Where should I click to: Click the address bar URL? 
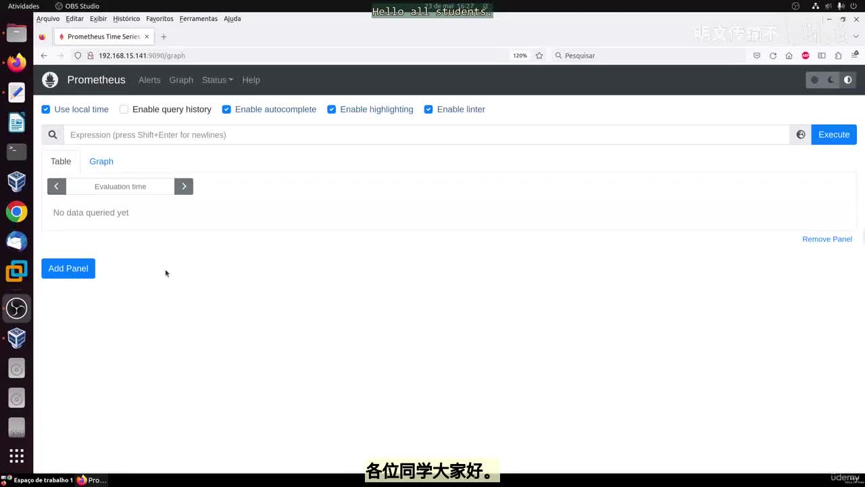pyautogui.click(x=142, y=55)
